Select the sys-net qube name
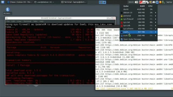 [x=127, y=22]
